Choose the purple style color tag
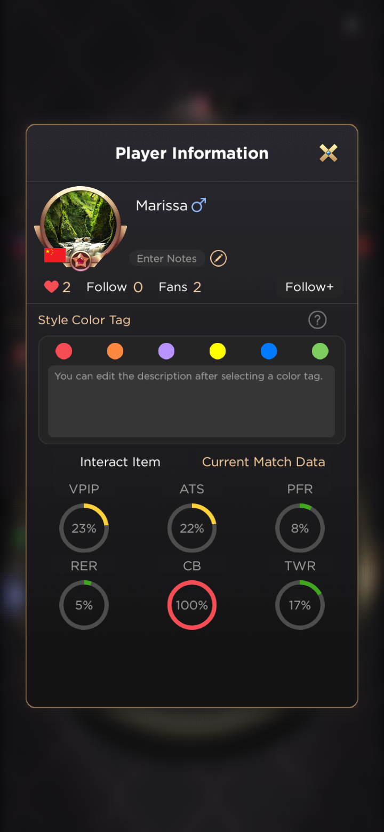Screen dimensions: 384x832 coord(166,351)
